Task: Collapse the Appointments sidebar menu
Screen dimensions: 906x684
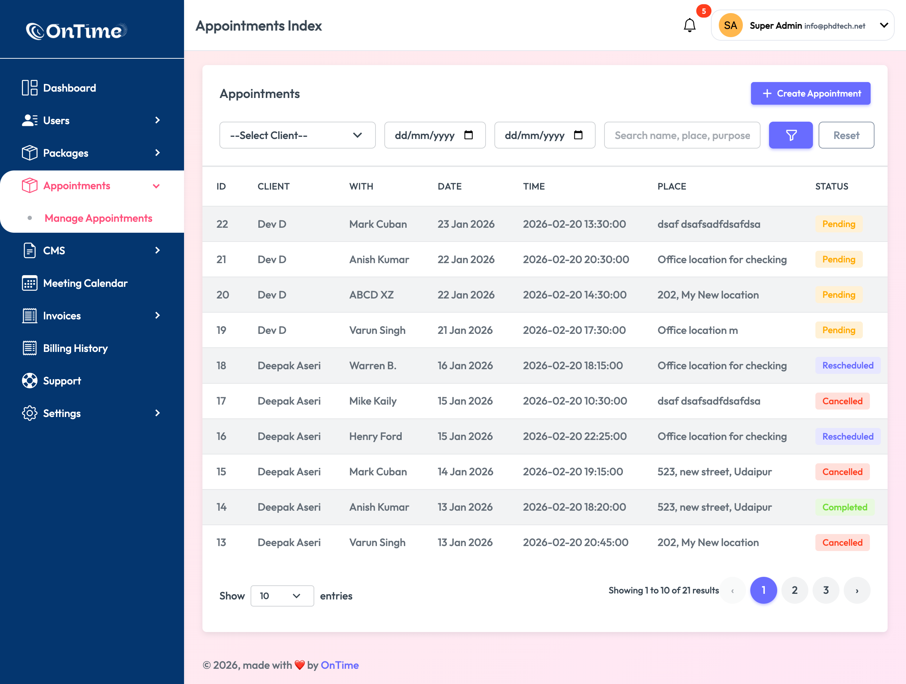Action: click(156, 186)
